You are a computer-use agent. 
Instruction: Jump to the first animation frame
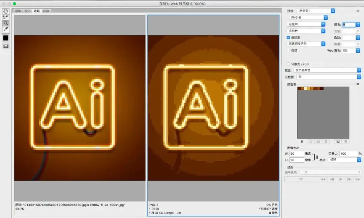[323, 179]
